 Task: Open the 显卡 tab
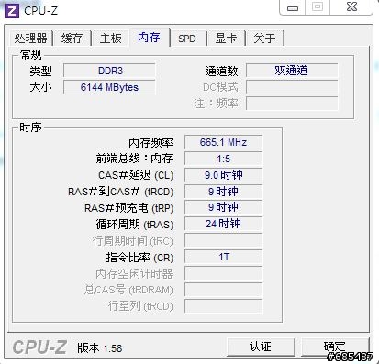click(226, 39)
